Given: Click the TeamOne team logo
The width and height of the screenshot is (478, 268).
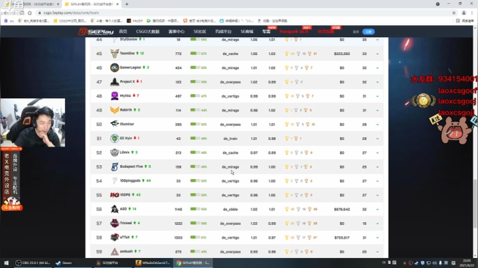Looking at the screenshot, I should click(114, 54).
